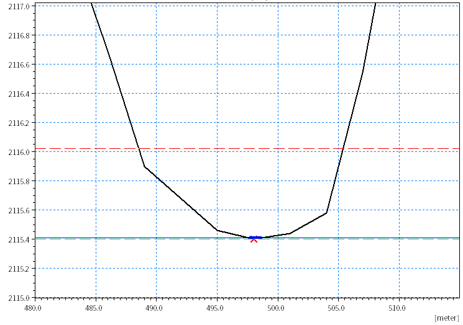The width and height of the screenshot is (463, 325).
Task: Pick the 2115.6 elevation label
Action: (19, 211)
